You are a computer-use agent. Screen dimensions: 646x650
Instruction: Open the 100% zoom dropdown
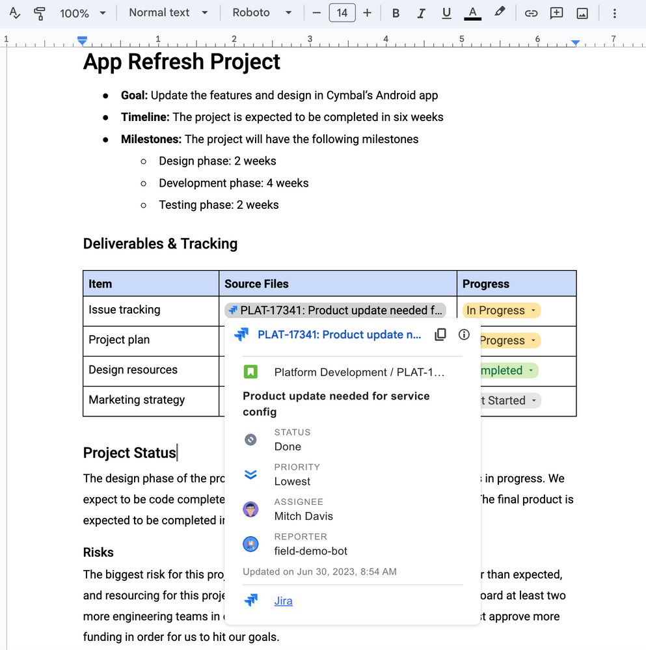tap(83, 13)
